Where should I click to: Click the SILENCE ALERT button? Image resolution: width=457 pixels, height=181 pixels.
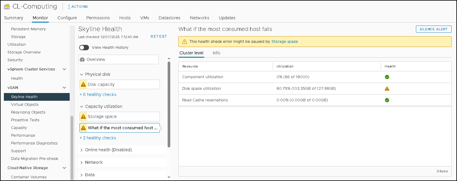click(x=433, y=29)
